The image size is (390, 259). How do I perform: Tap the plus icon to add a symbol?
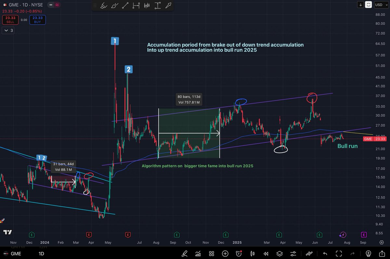(x=225, y=253)
